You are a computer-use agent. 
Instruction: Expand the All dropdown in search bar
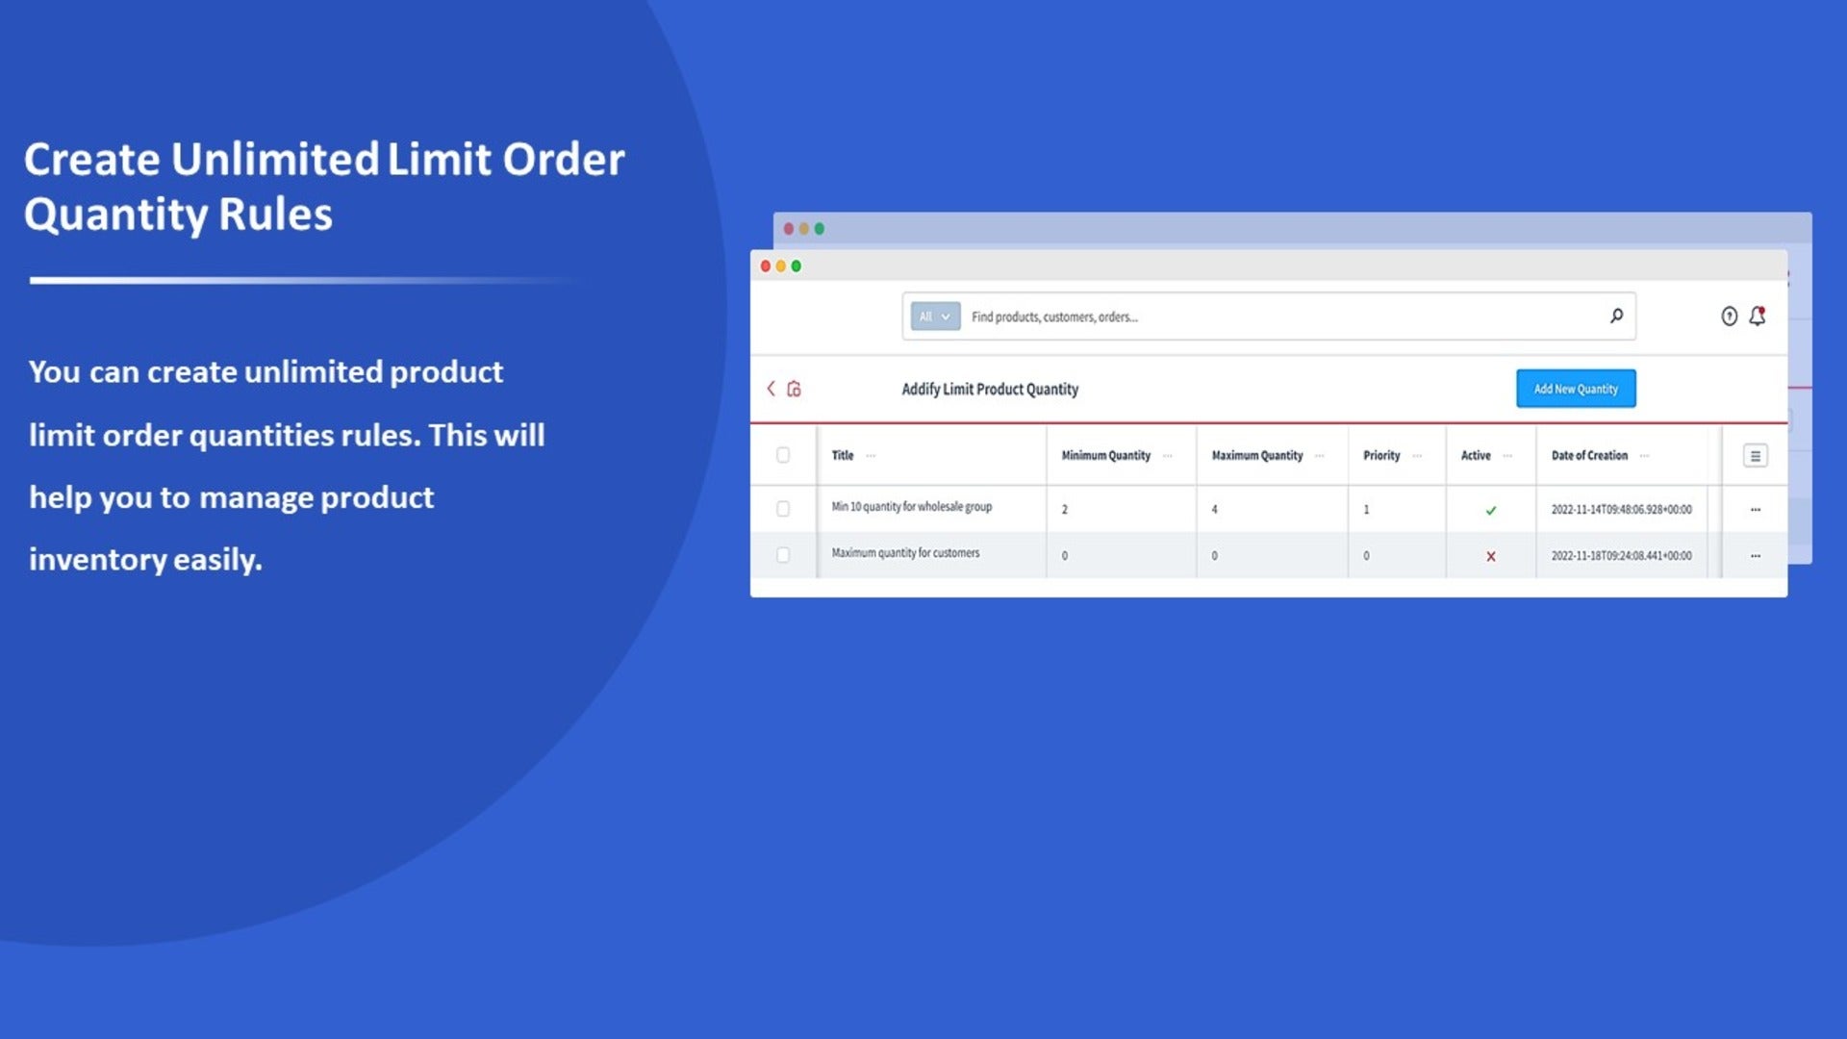point(936,316)
